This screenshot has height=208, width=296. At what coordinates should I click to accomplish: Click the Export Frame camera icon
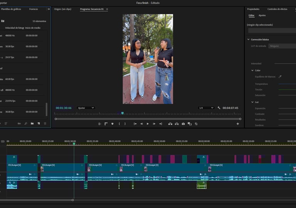(183, 124)
